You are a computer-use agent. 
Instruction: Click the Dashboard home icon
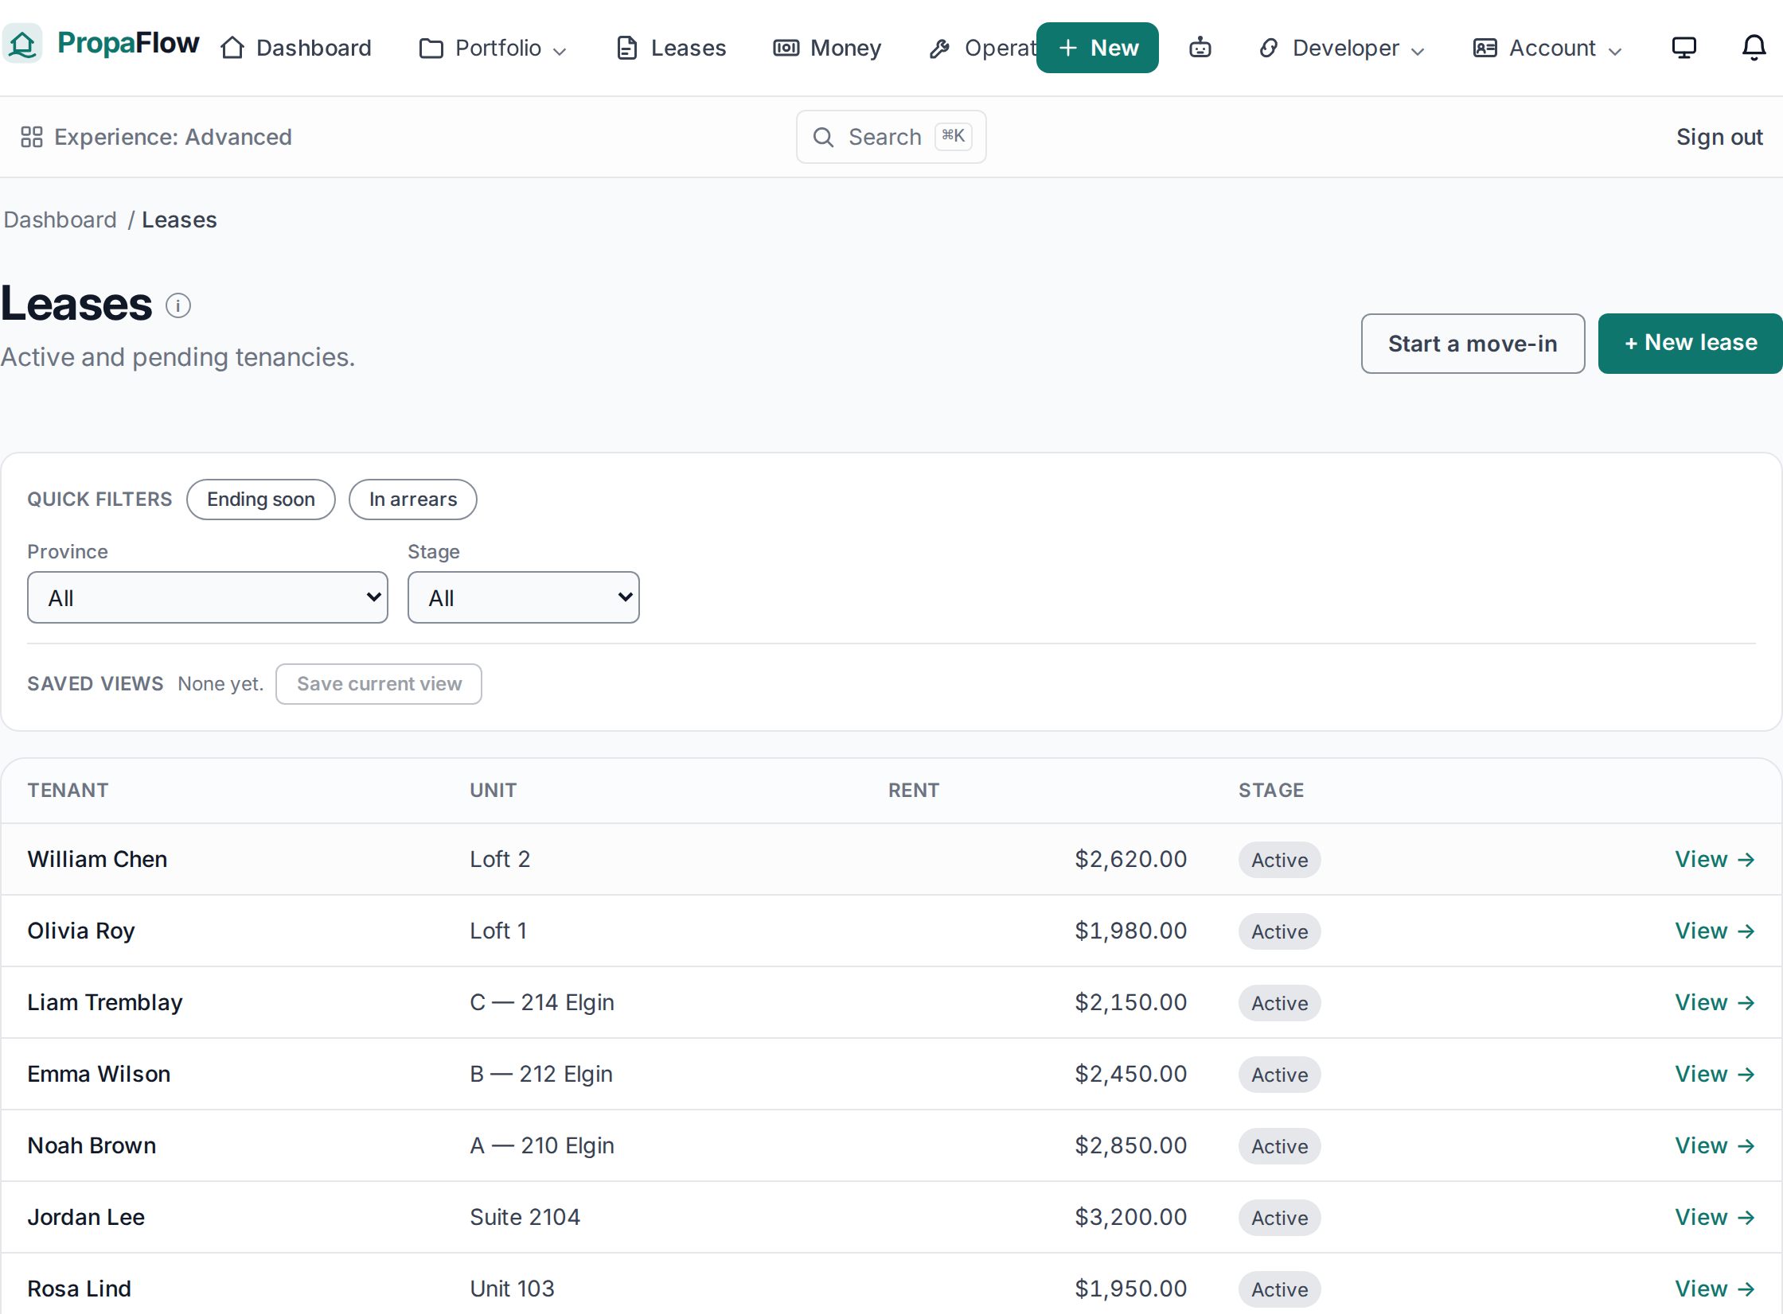tap(232, 48)
